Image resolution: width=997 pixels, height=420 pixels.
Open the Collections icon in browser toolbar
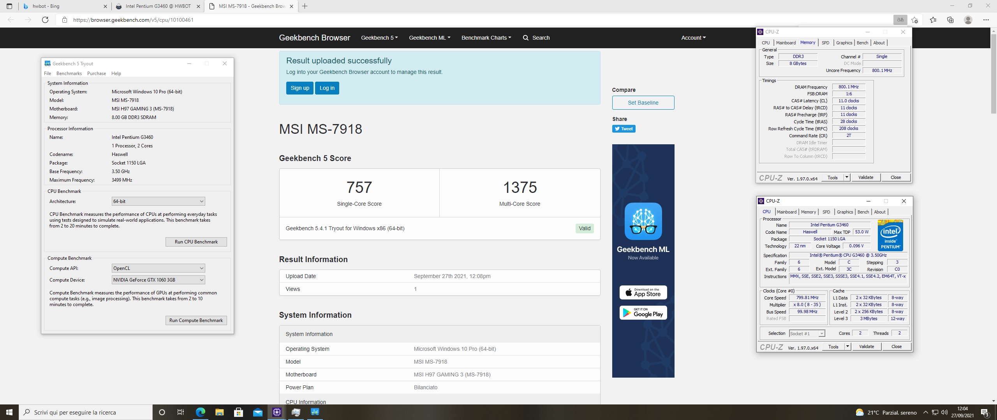pyautogui.click(x=950, y=20)
